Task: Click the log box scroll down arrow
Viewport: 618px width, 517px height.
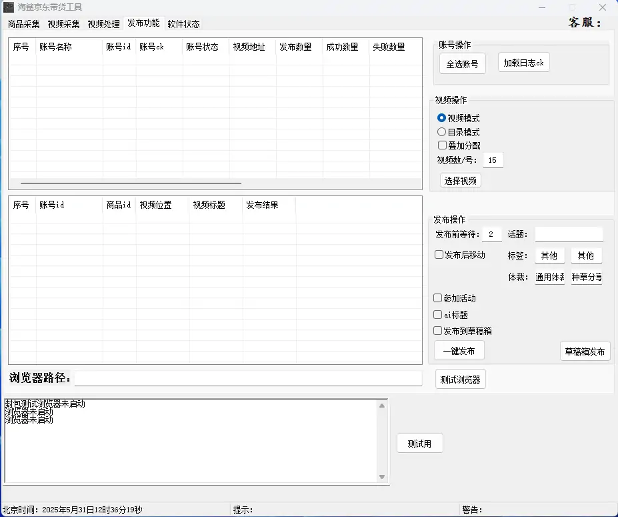Action: pos(382,477)
